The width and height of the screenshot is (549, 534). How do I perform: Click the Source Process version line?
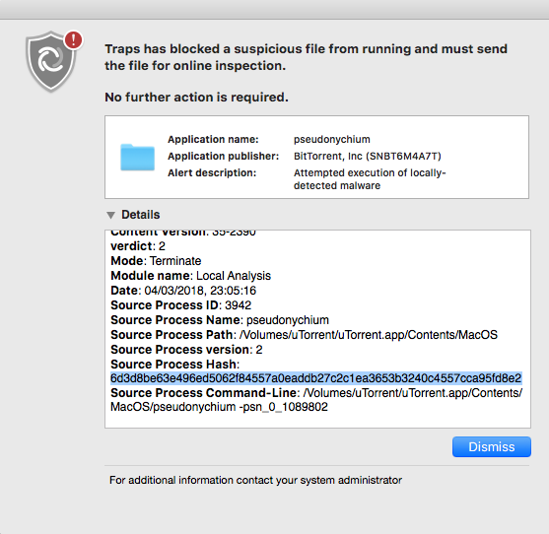click(x=186, y=350)
